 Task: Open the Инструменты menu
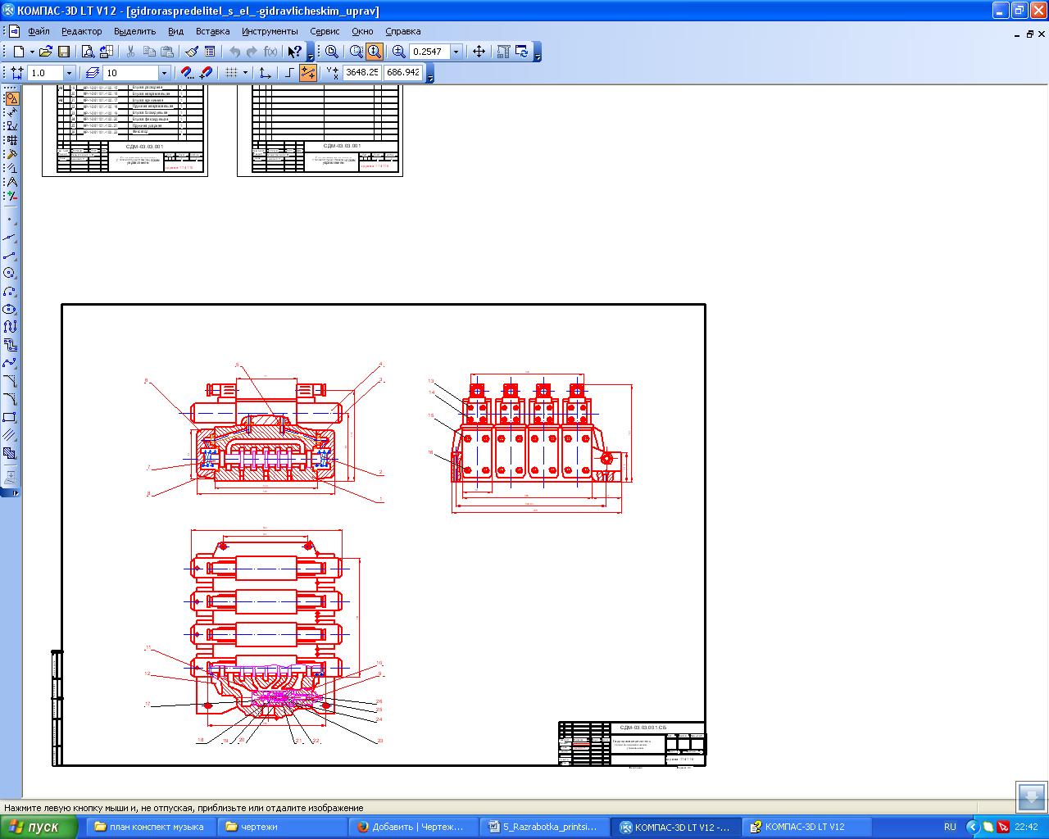coord(270,31)
